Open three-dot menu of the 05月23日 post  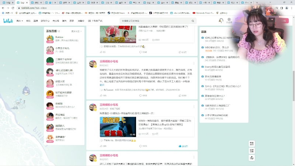pos(194,157)
